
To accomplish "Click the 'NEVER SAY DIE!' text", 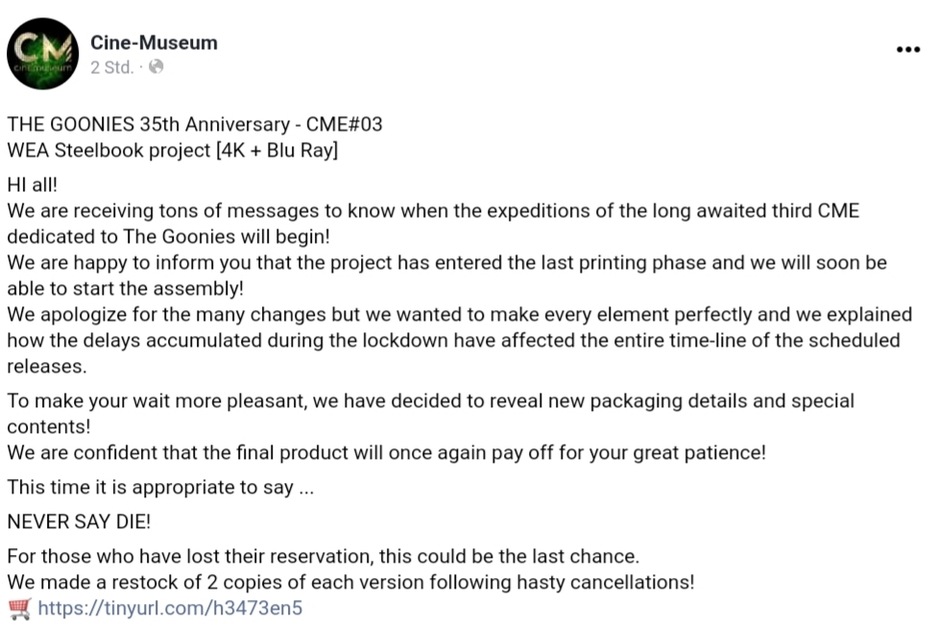I will pyautogui.click(x=79, y=521).
